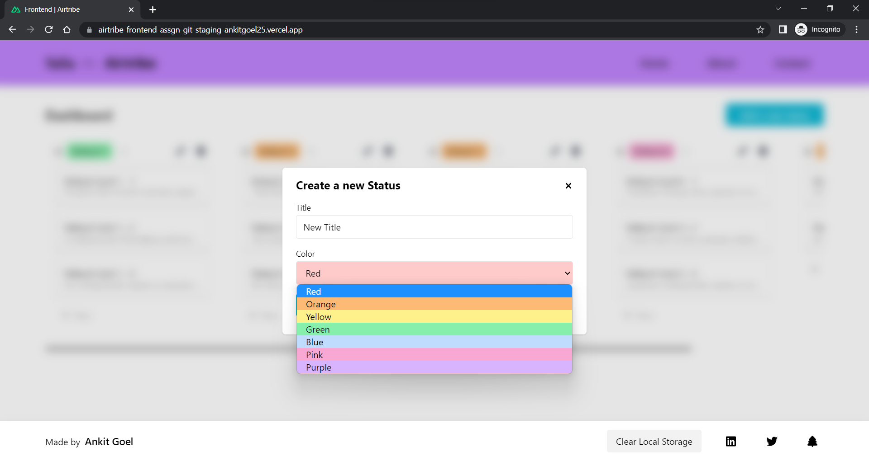Navigate back using the browser arrow

(x=12, y=29)
